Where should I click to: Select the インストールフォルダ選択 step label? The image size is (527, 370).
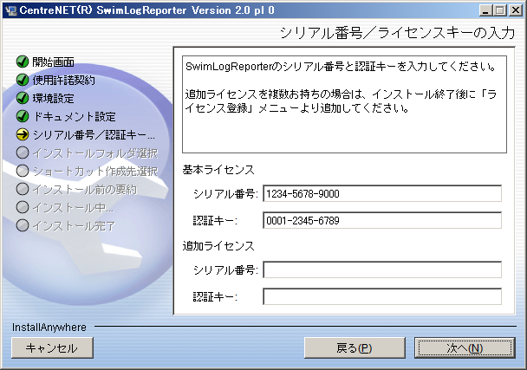point(95,153)
